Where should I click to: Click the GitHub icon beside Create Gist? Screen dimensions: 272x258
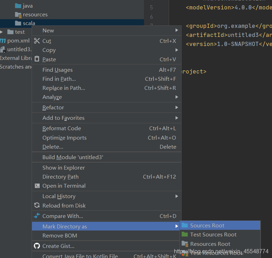[x=37, y=246]
